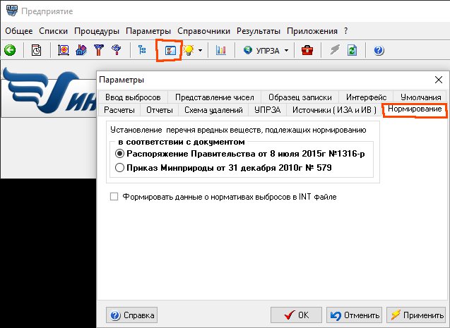Click the light bulb toolbar icon

[x=189, y=50]
